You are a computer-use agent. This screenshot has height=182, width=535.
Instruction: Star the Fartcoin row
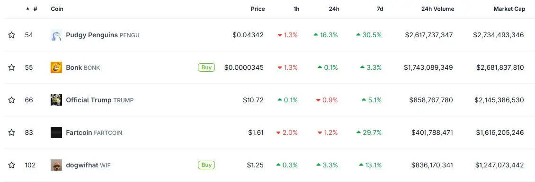(12, 133)
